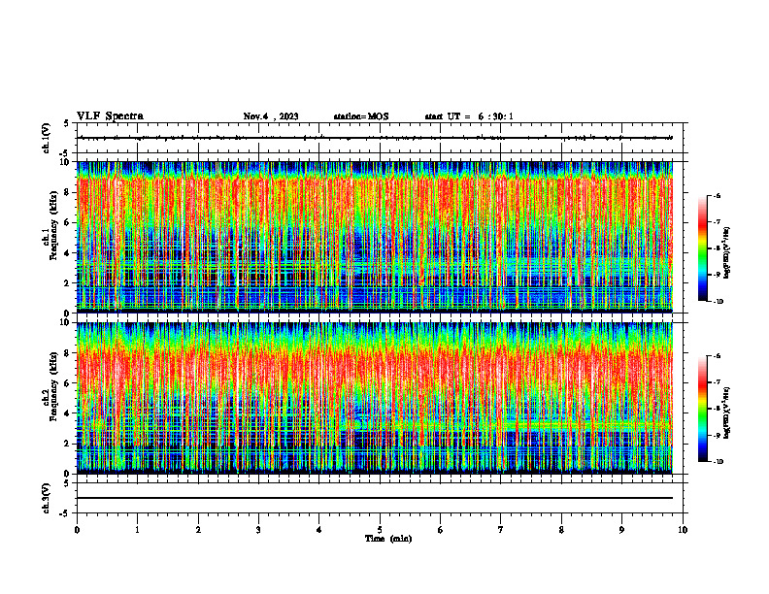Click the "-6" label on ch.2 colorbar

click(717, 356)
